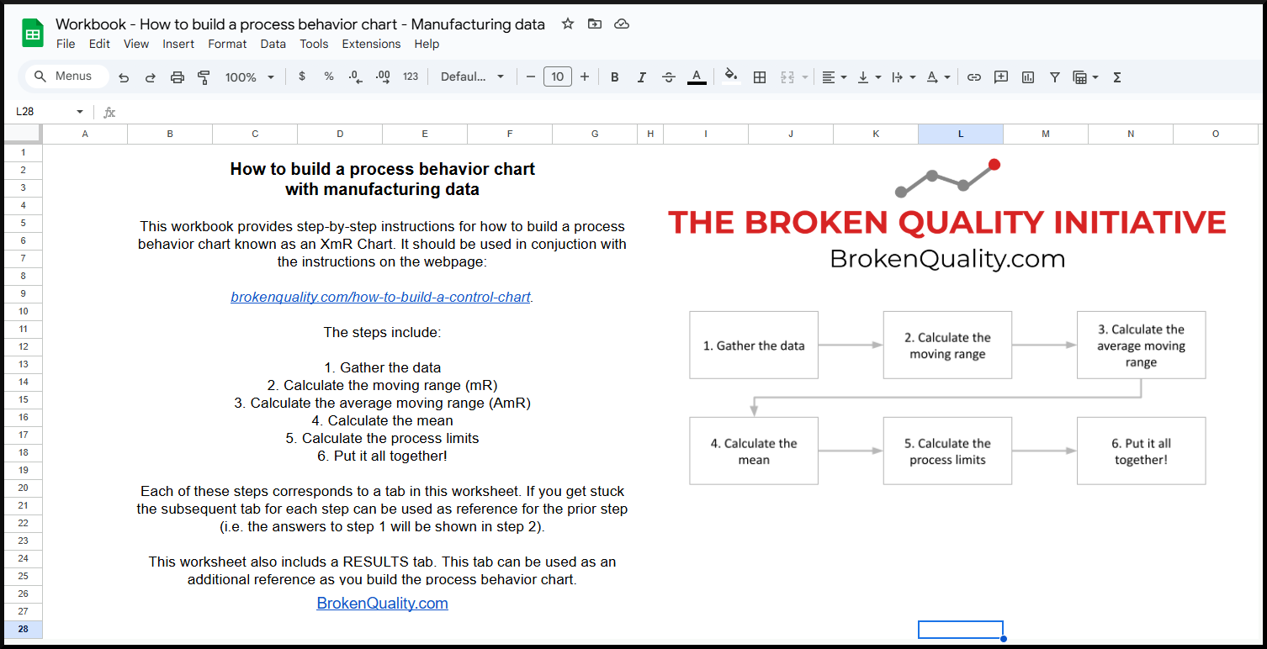Open fill color picker
The image size is (1267, 649).
coord(731,77)
